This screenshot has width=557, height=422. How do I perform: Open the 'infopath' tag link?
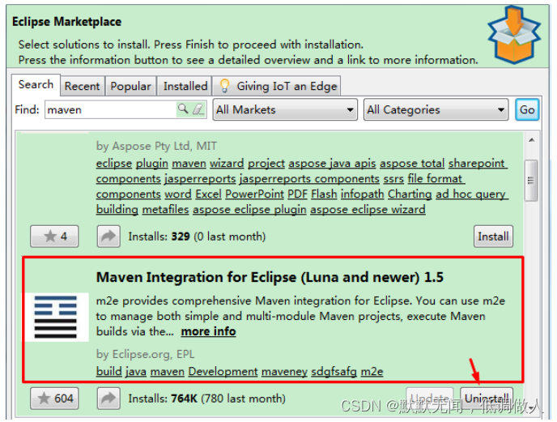(363, 194)
